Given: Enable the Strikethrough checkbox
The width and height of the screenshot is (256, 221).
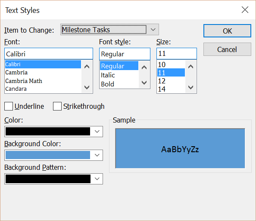Looking at the screenshot, I should 57,106.
